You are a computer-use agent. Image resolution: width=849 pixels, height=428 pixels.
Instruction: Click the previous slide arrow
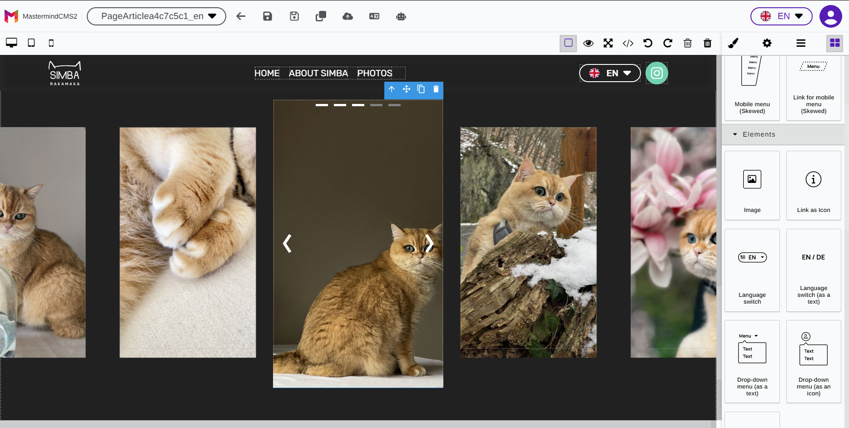287,244
